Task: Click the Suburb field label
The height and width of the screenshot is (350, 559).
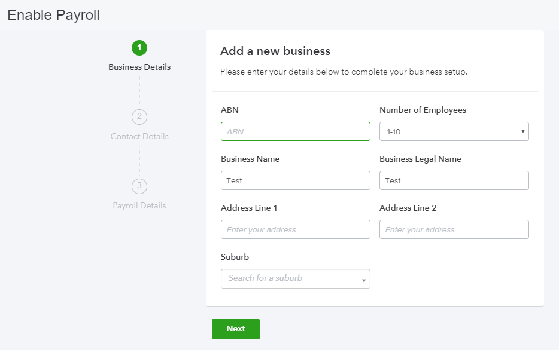Action: click(235, 257)
